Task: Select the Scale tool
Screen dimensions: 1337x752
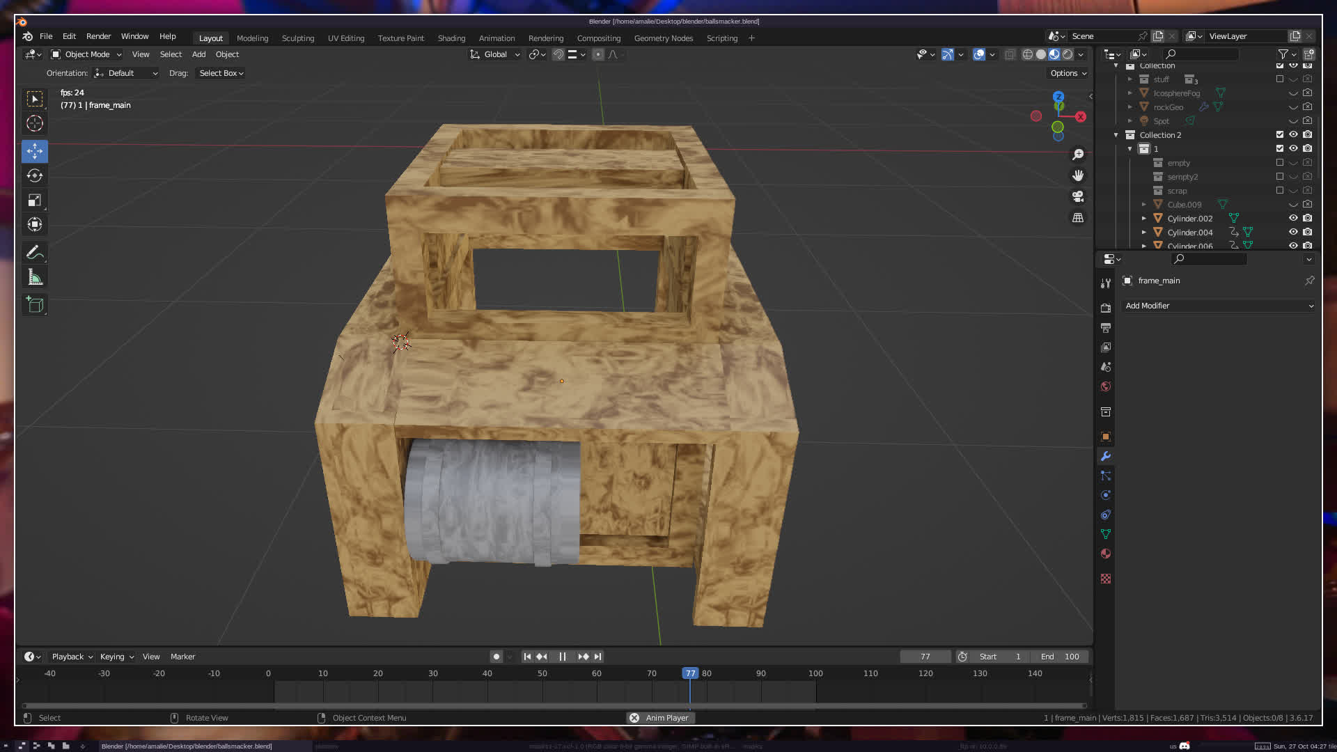Action: click(x=35, y=201)
